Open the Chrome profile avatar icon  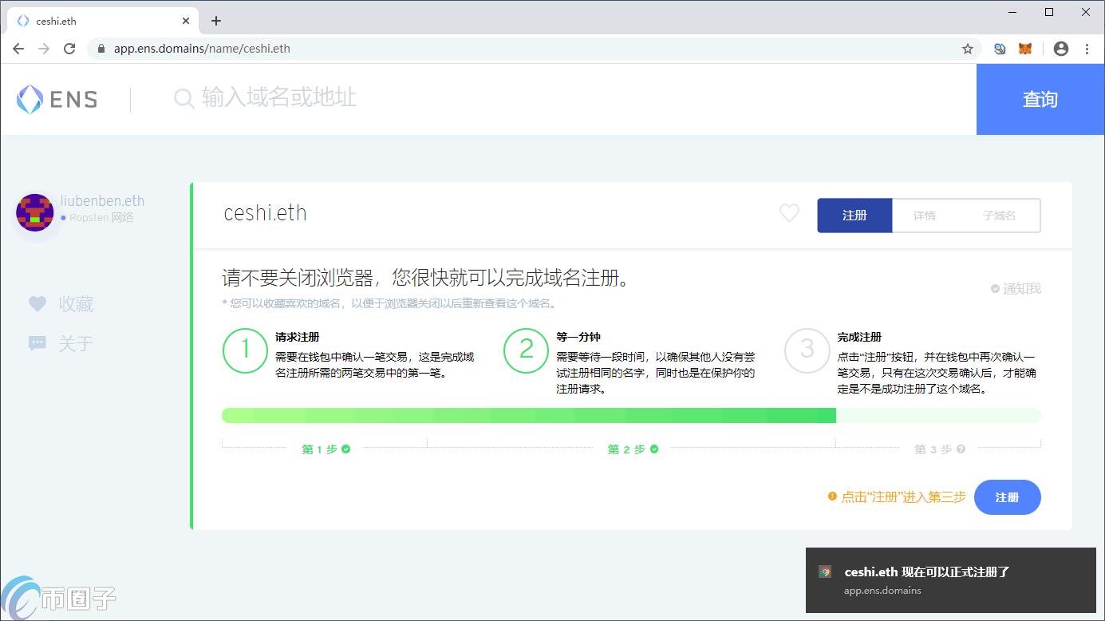click(x=1061, y=49)
